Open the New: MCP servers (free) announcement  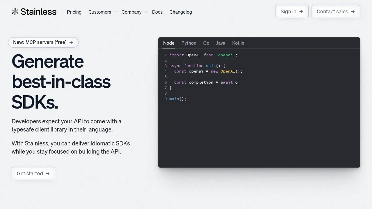(43, 42)
